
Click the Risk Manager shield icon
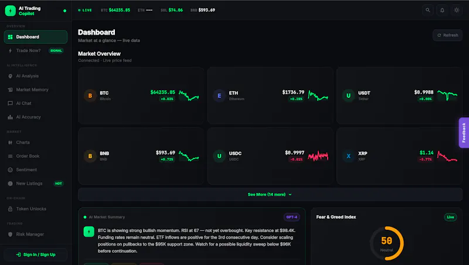(x=10, y=234)
